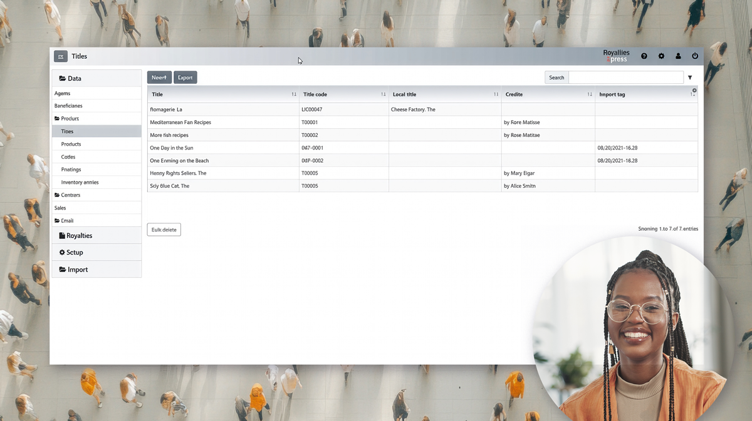The image size is (752, 421).
Task: Open Sales in the sidebar menu
Action: pyautogui.click(x=60, y=208)
